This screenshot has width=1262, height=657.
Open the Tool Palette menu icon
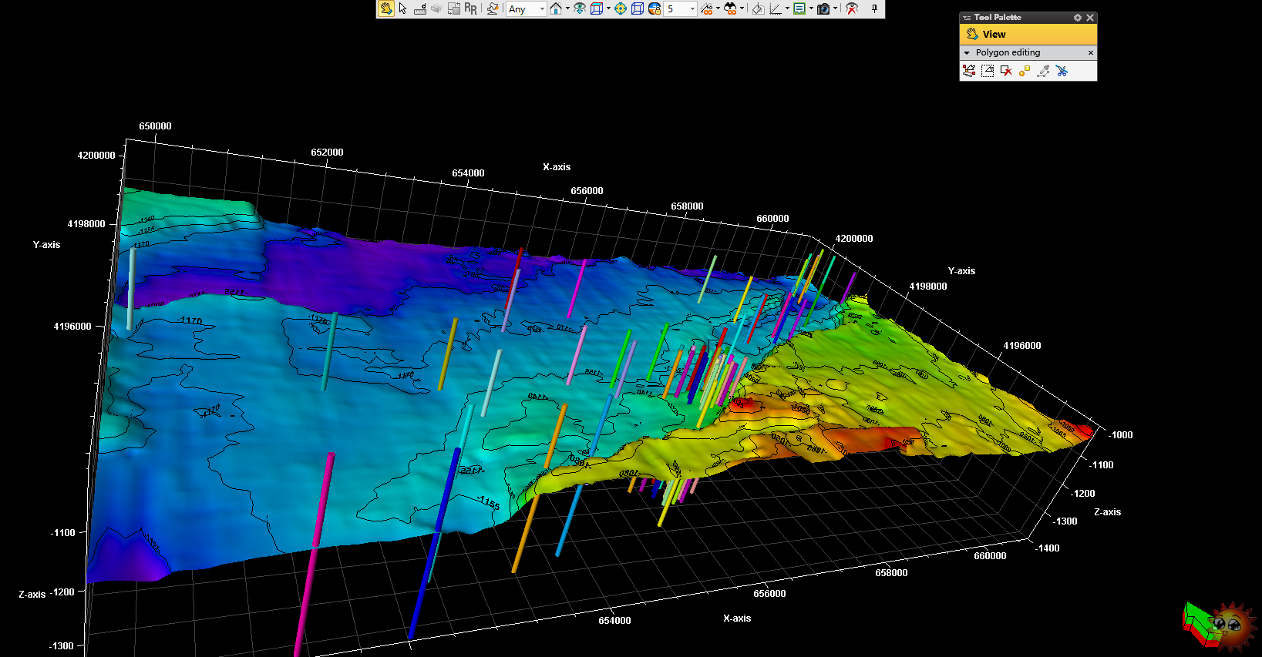pyautogui.click(x=967, y=17)
